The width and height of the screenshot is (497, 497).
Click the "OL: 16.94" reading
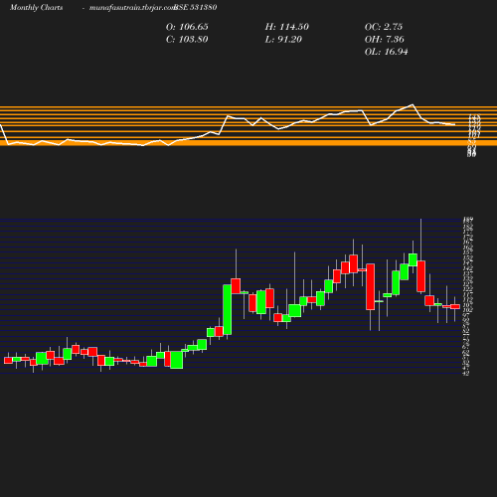[x=387, y=52]
